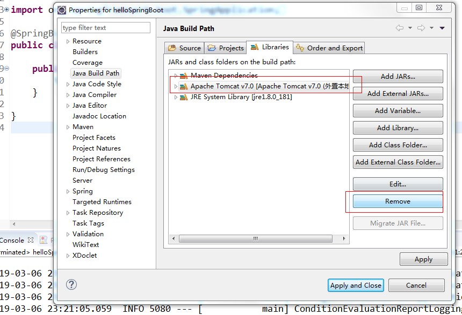Select Task Tags in the tree
Screen dimensions: 462x315
[89, 223]
